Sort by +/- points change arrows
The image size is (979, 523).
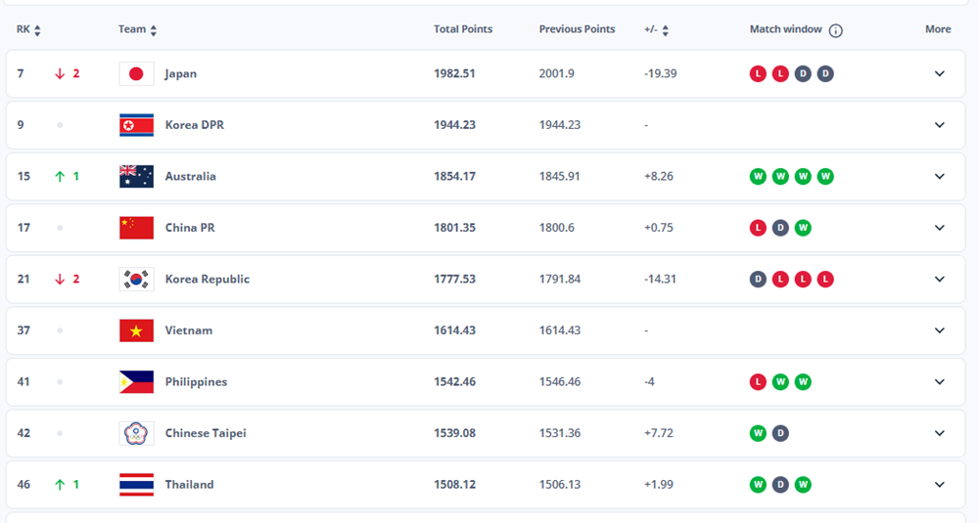pyautogui.click(x=666, y=30)
